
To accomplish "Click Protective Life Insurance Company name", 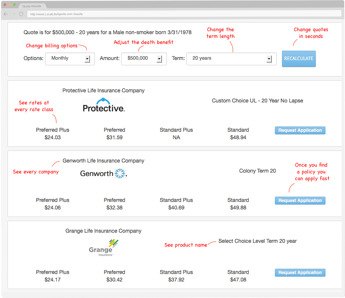I will pyautogui.click(x=103, y=90).
